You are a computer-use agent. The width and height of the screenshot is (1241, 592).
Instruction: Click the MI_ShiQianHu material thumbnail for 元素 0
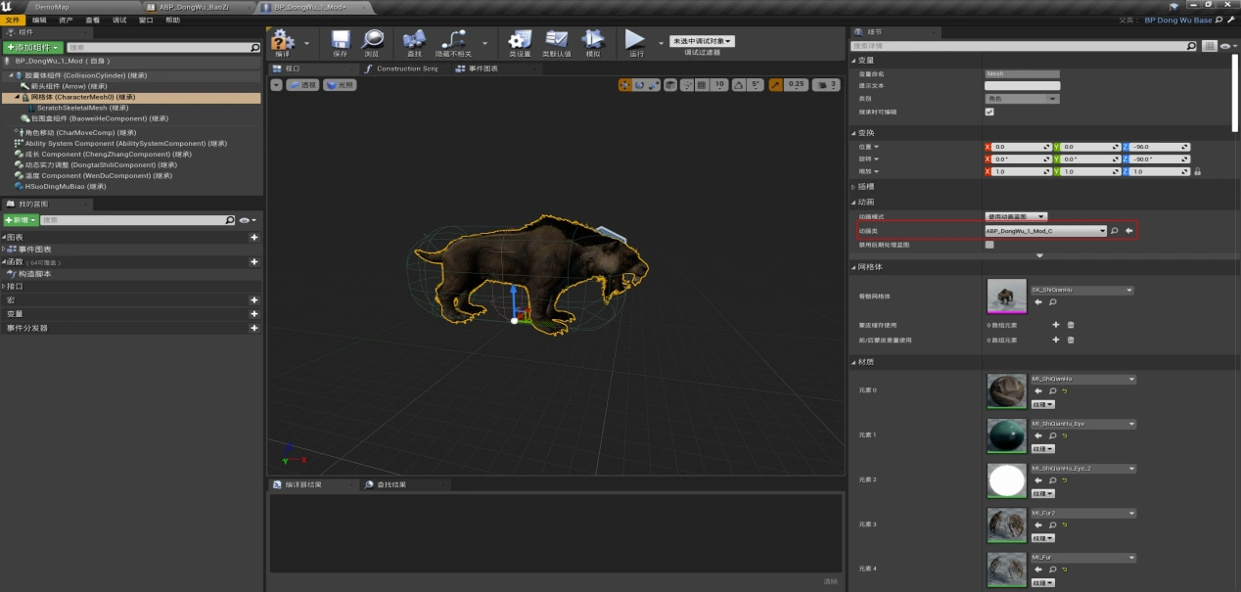pyautogui.click(x=1006, y=391)
